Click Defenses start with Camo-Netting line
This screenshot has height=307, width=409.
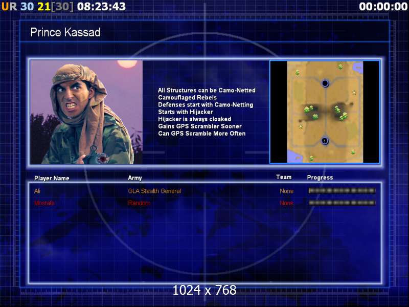click(x=206, y=105)
